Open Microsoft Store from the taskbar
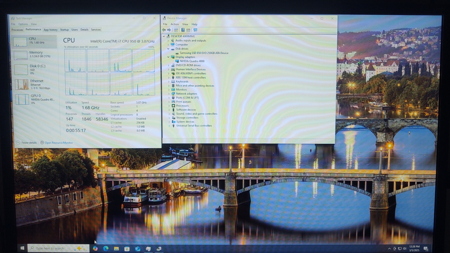This screenshot has width=450, height=253. (127, 249)
